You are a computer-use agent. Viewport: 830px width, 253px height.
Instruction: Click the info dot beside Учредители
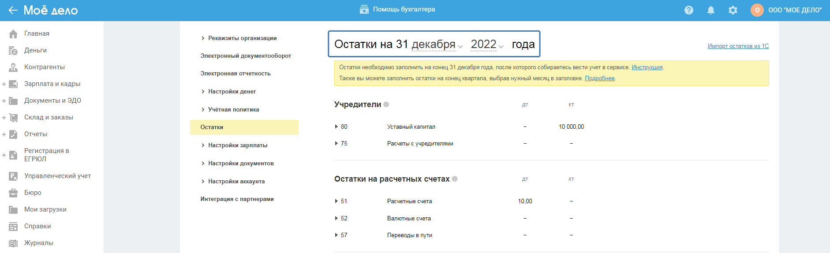[386, 104]
